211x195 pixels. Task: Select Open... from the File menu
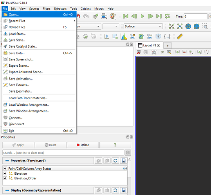(x=39, y=14)
